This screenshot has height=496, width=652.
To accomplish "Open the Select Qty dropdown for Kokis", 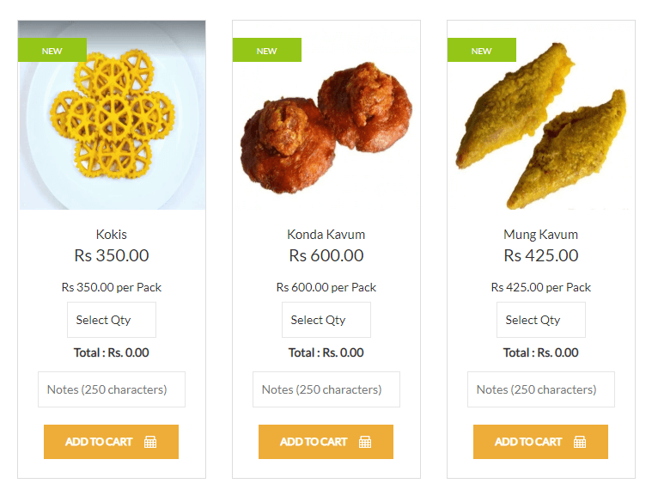I will click(112, 320).
